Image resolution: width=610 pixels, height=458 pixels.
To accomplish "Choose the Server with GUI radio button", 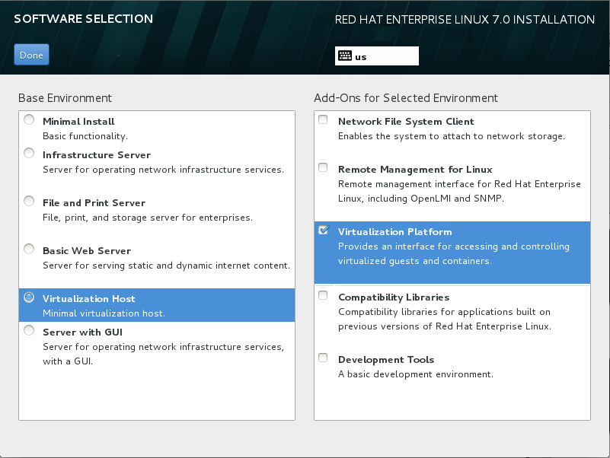I will tap(29, 331).
